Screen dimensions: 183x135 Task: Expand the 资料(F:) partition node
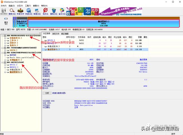[5, 43]
